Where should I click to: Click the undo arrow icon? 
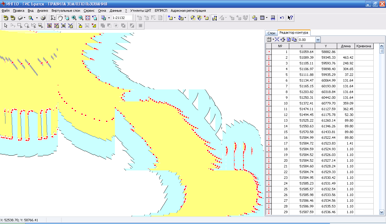point(282,18)
